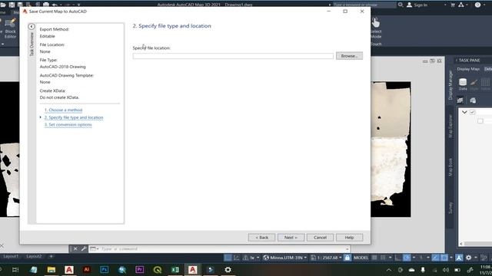Collapse the Task Overview panel arrow
This screenshot has width=492, height=276.
pyautogui.click(x=32, y=27)
